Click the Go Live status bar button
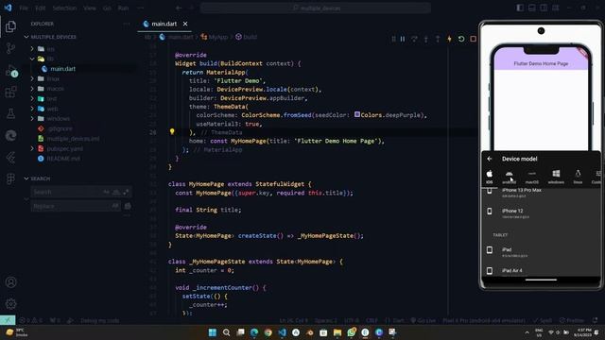 click(x=424, y=321)
